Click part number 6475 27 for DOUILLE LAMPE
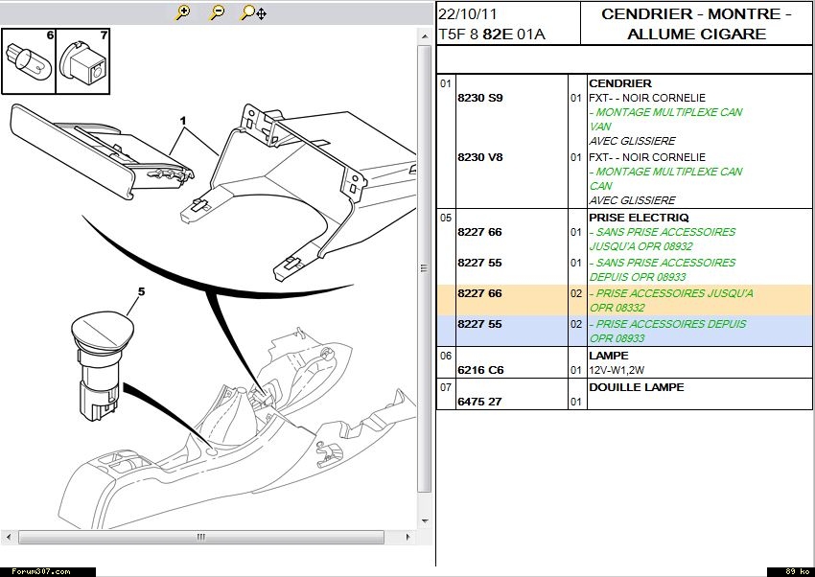The image size is (815, 577). pyautogui.click(x=479, y=402)
